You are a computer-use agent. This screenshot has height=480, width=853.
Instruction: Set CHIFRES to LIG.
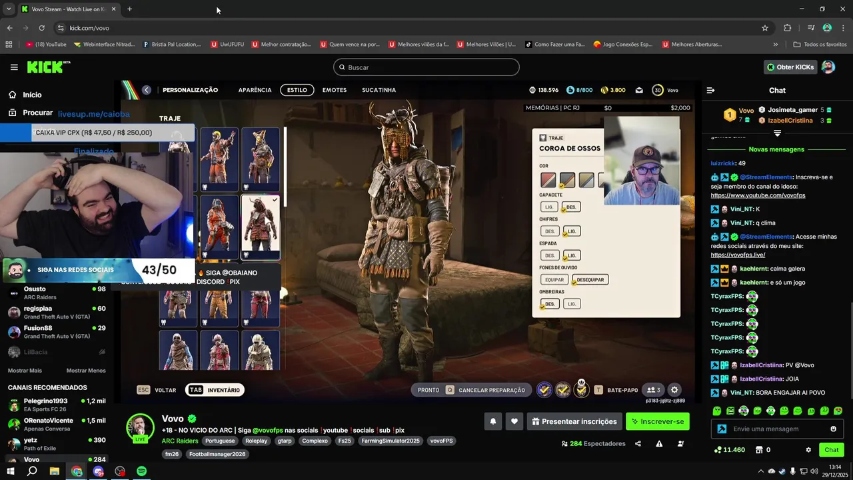tap(572, 231)
